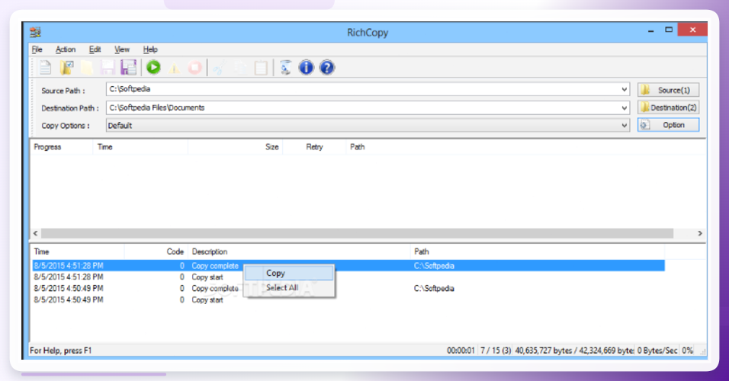Click the Size column header
The height and width of the screenshot is (381, 729).
[x=236, y=147]
